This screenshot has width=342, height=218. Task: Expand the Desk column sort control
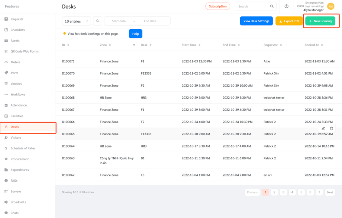(151, 45)
